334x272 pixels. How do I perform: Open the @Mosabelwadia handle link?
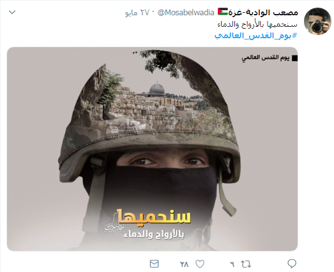pyautogui.click(x=186, y=13)
